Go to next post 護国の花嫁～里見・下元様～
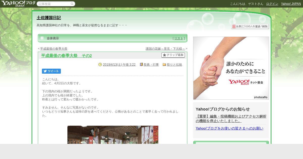 coord(165,49)
